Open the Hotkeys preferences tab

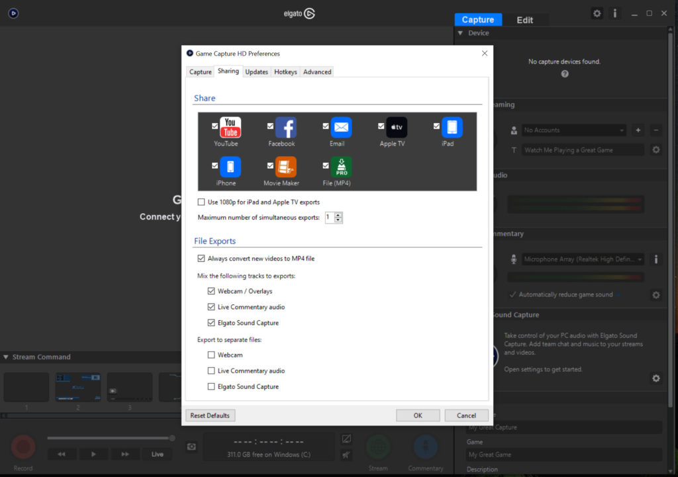point(285,71)
